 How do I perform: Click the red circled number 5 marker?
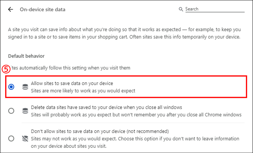pos(6,69)
